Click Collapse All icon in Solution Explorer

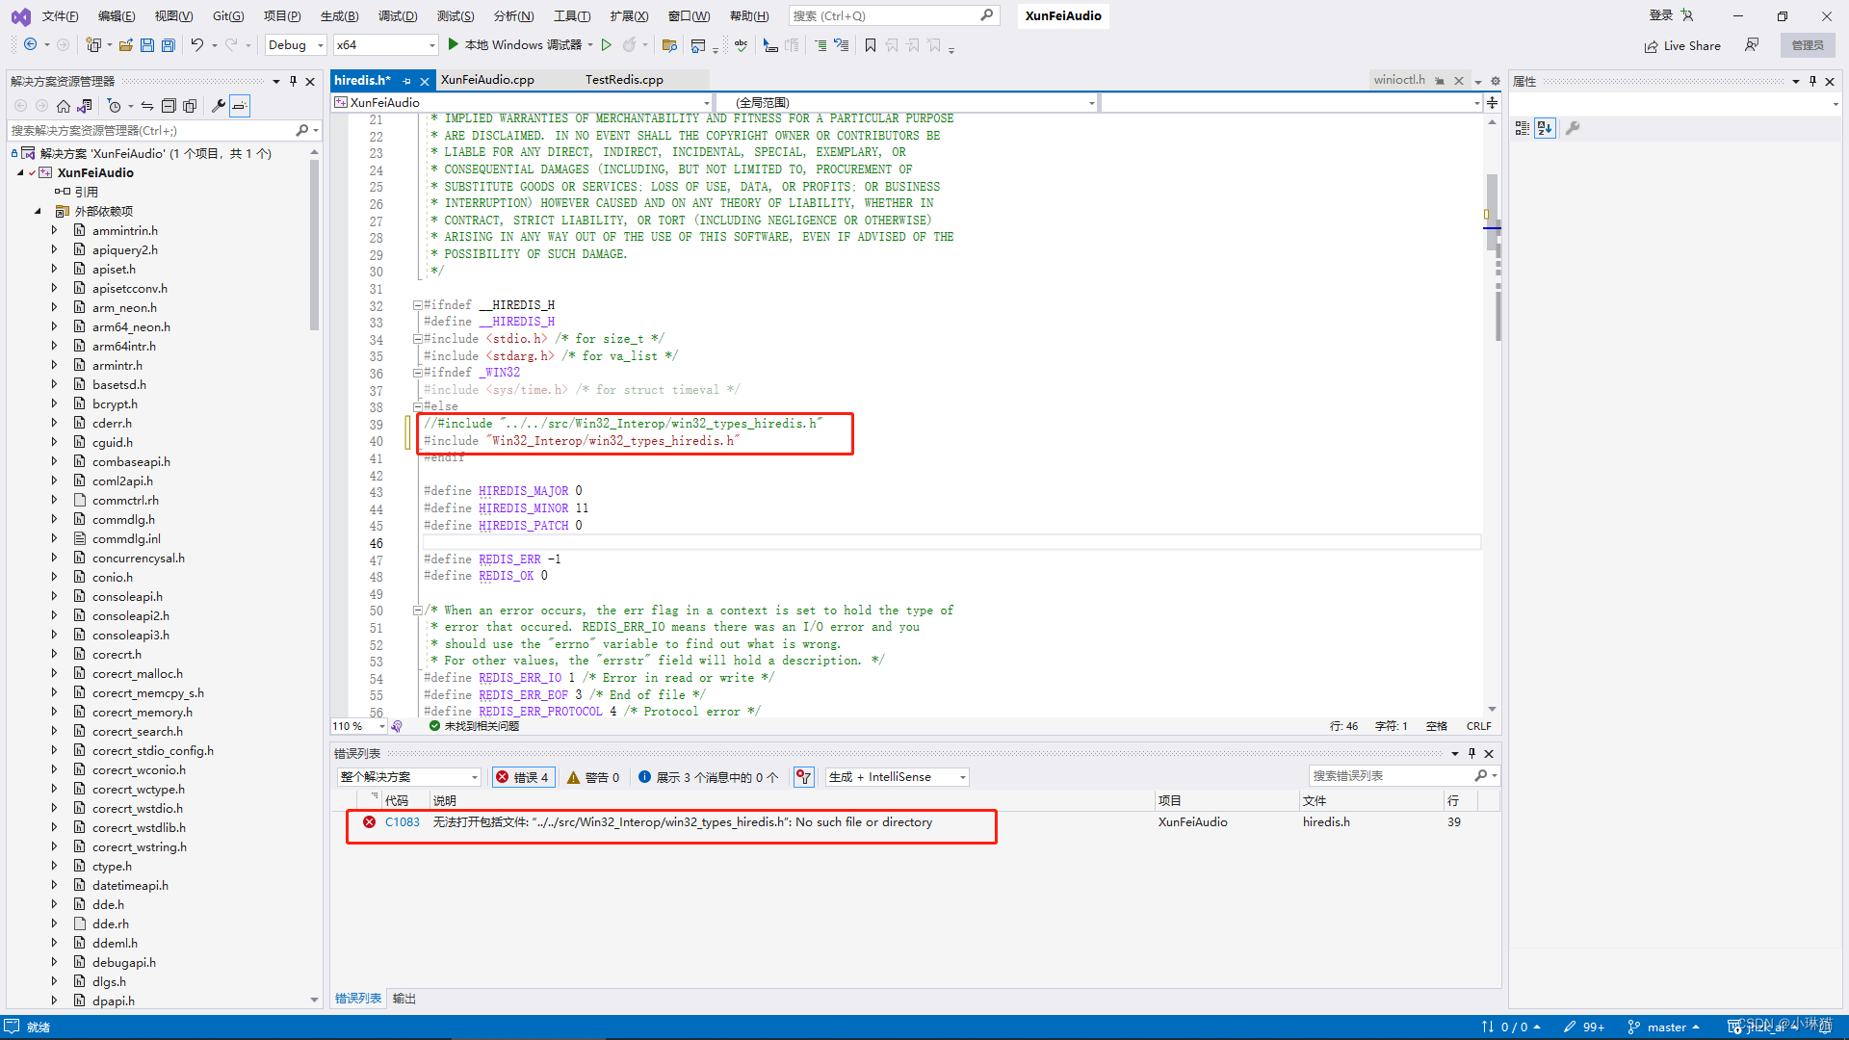point(169,106)
